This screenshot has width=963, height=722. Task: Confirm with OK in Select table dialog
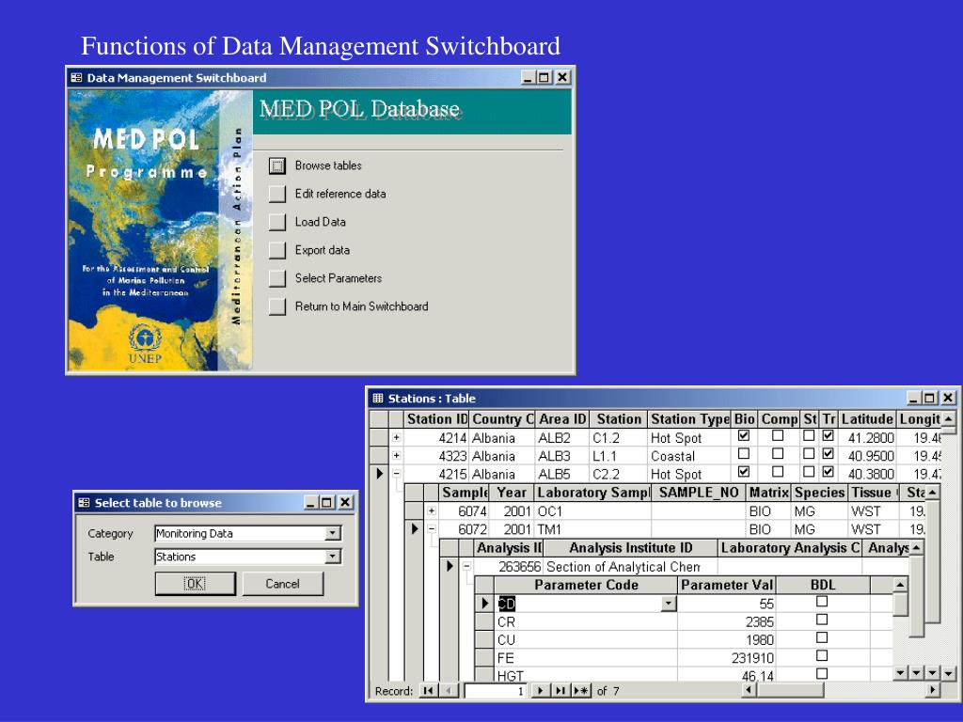coord(195,584)
